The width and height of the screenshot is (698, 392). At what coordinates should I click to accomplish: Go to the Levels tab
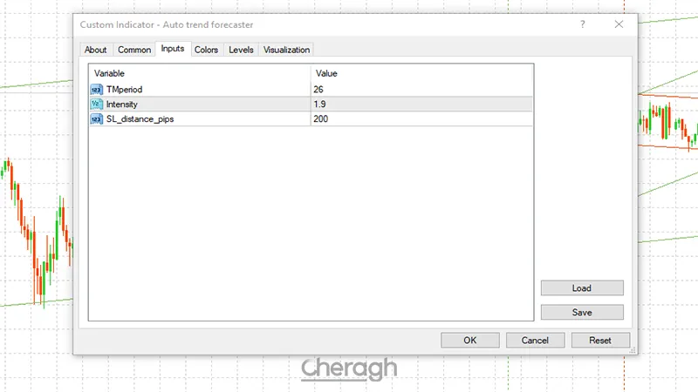(241, 50)
